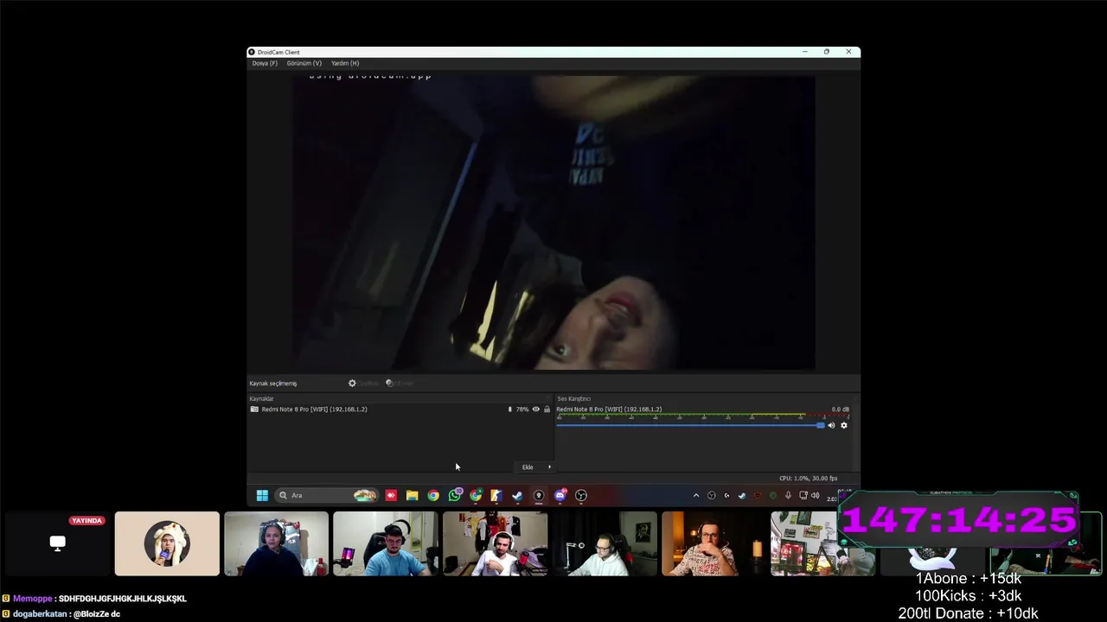Click the YAYINDA screen share tile

(x=57, y=543)
